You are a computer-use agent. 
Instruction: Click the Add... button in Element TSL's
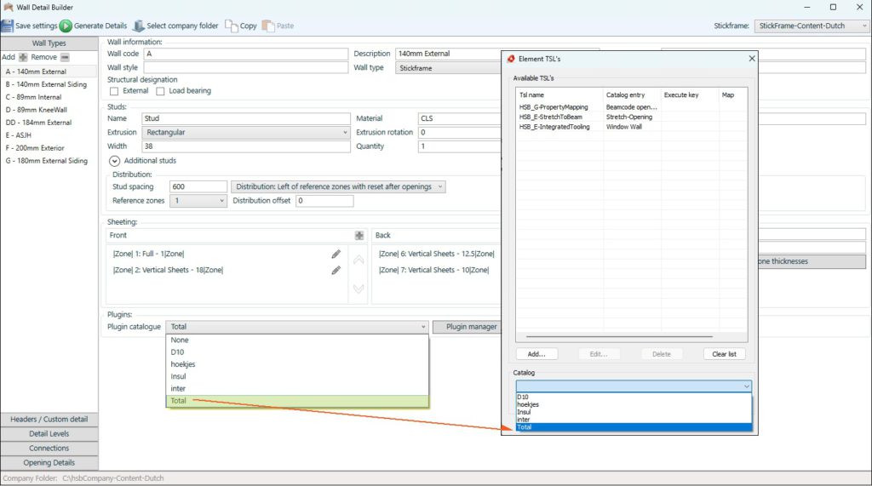(x=536, y=354)
